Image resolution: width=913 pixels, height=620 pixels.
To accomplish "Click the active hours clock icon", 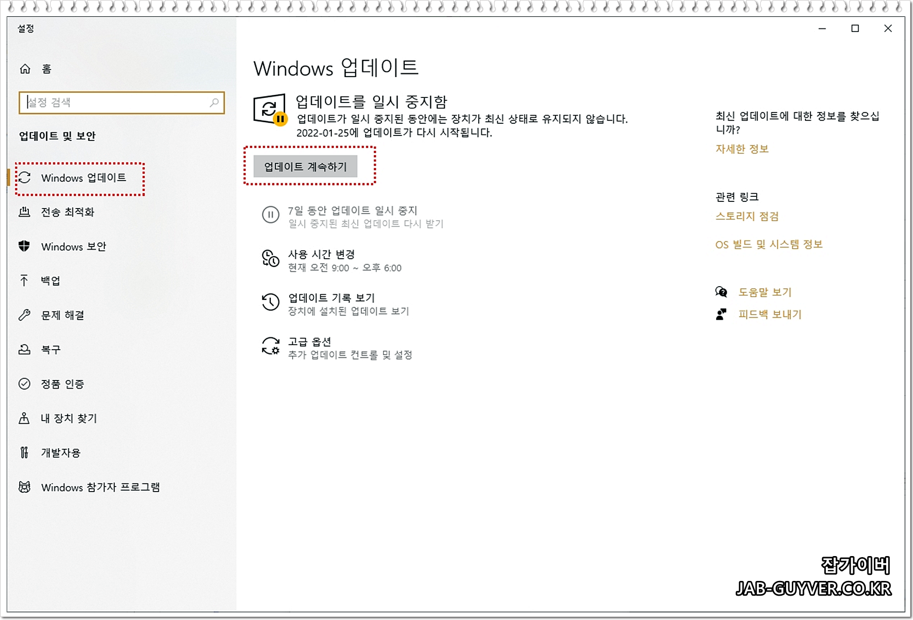I will (x=270, y=259).
